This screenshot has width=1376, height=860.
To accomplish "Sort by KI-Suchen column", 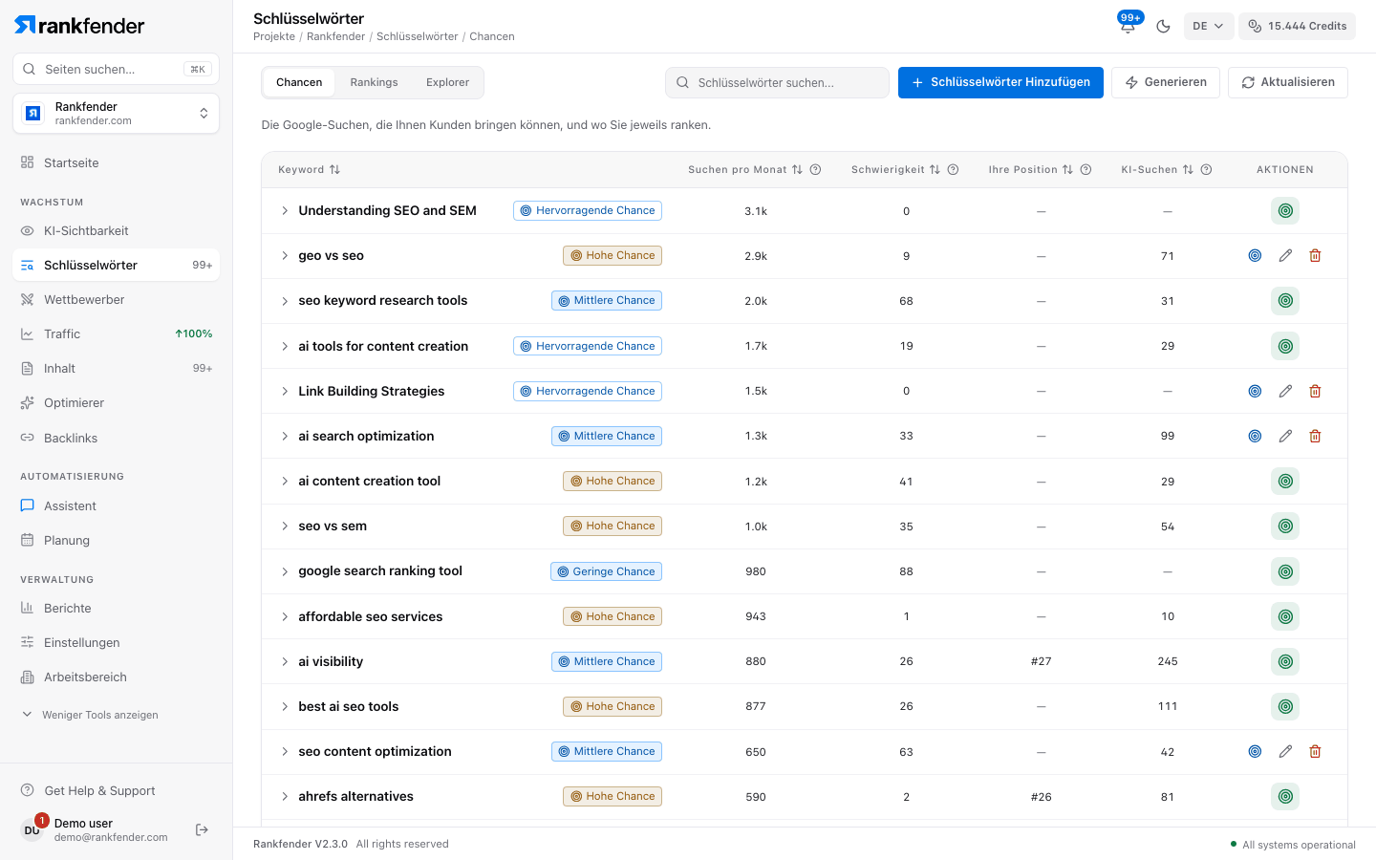I will (1157, 169).
